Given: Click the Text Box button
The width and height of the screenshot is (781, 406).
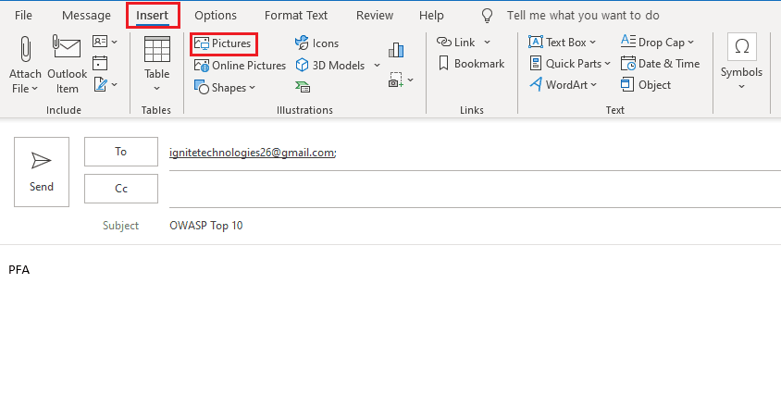Looking at the screenshot, I should pyautogui.click(x=557, y=43).
